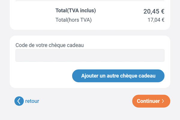
Task: Focus the gift voucher code input field
Action: tap(90, 55)
